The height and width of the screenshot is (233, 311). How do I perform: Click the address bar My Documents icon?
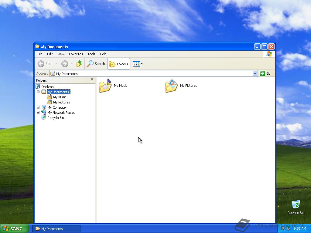tap(53, 73)
